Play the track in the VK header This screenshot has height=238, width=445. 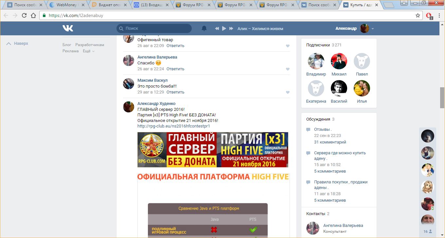point(224,28)
